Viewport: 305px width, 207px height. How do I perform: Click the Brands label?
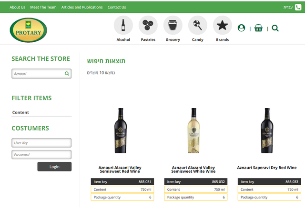tap(223, 39)
